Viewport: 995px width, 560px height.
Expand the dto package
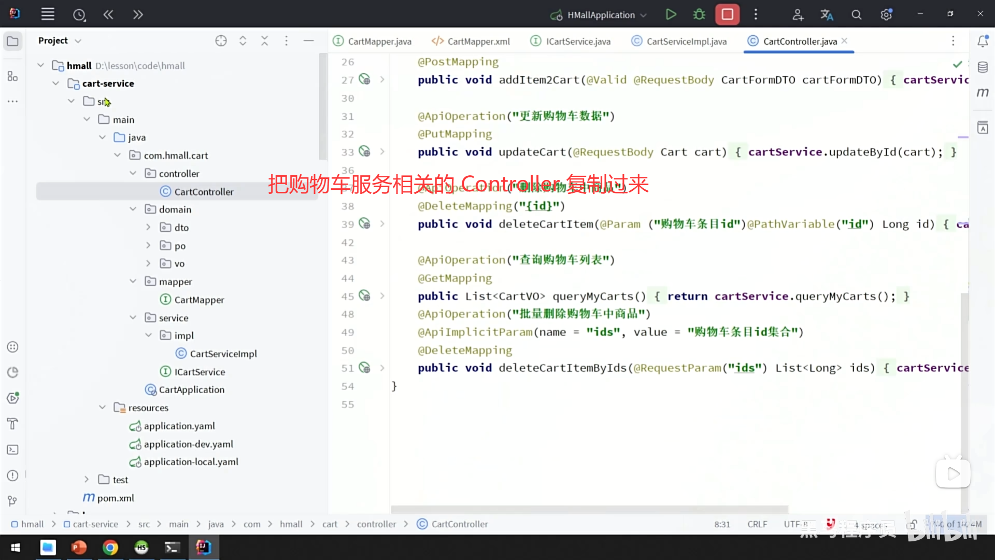coord(148,228)
